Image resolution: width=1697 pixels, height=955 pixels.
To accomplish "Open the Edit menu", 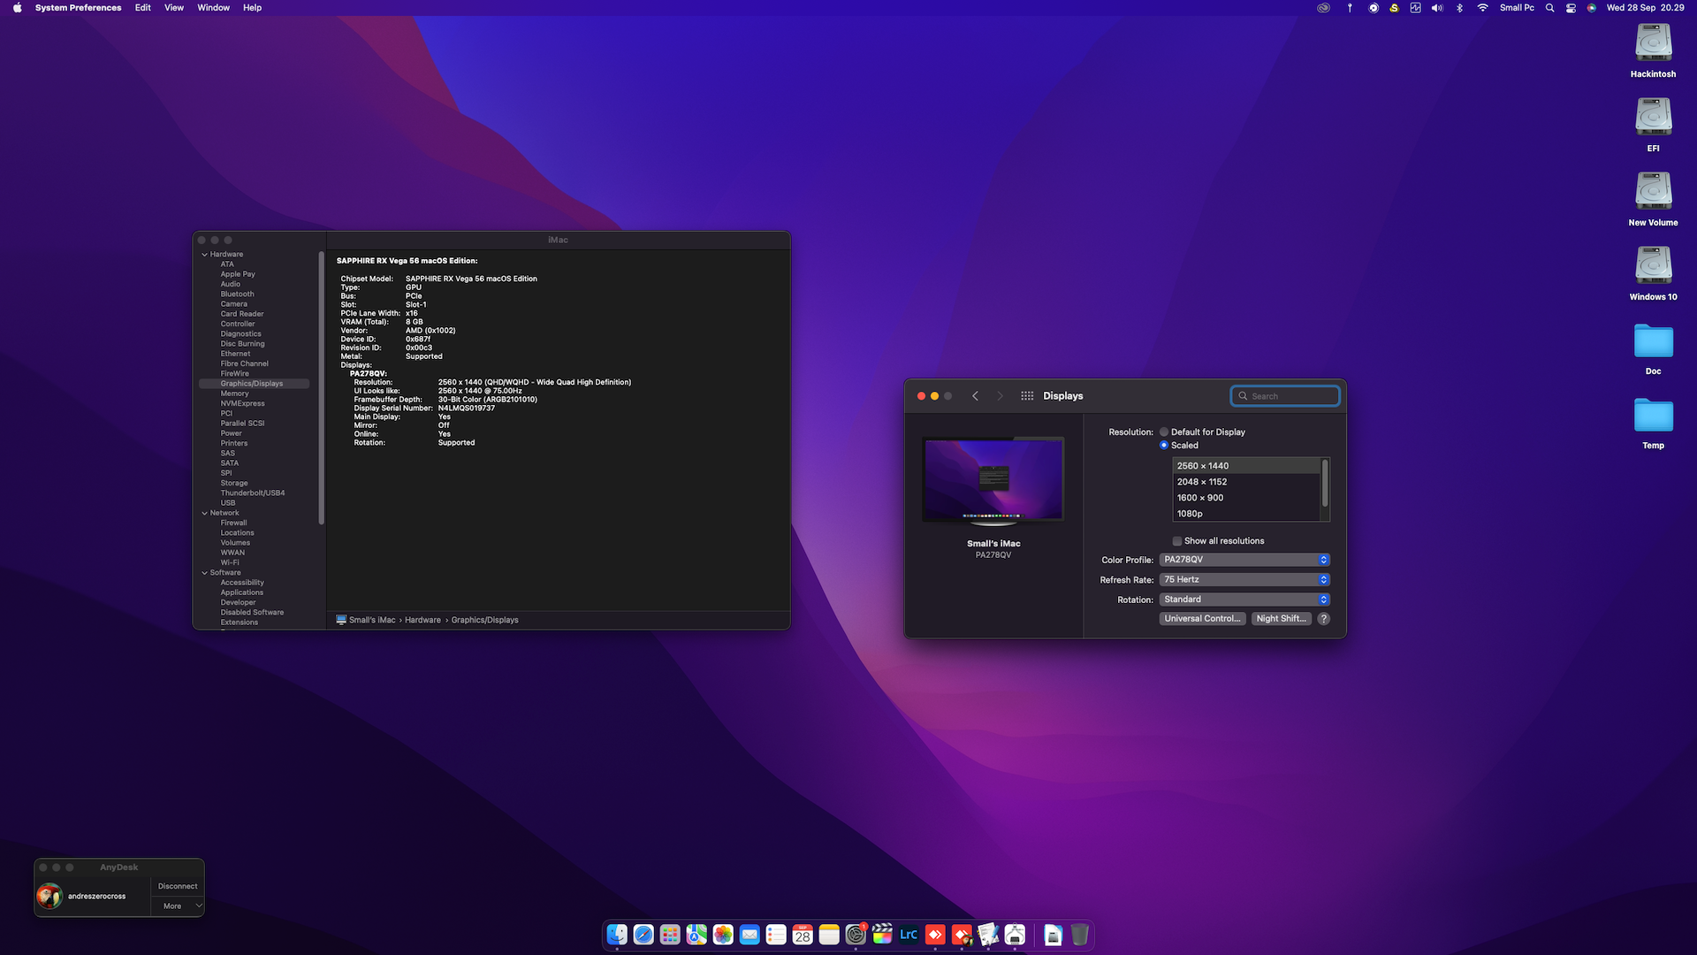I will (142, 8).
